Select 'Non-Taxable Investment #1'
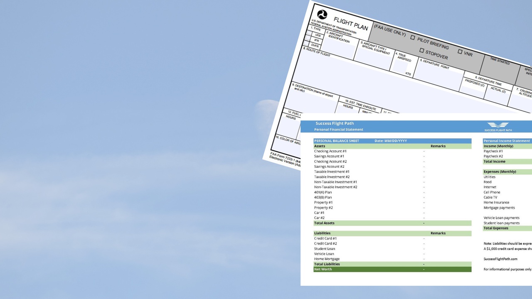532x299 pixels. point(335,182)
